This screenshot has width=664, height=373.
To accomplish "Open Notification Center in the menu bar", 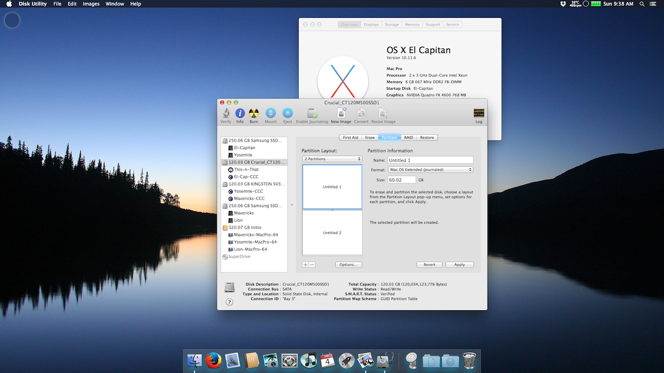I will click(x=653, y=4).
